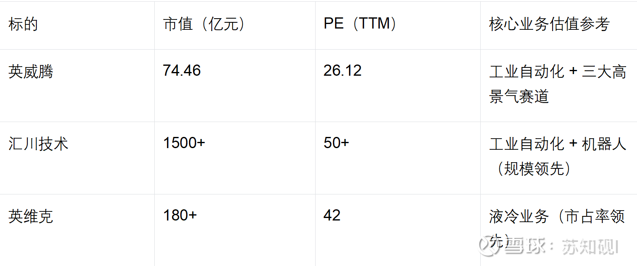Click the 26.12 PE value cell
The image size is (637, 266).
(342, 71)
